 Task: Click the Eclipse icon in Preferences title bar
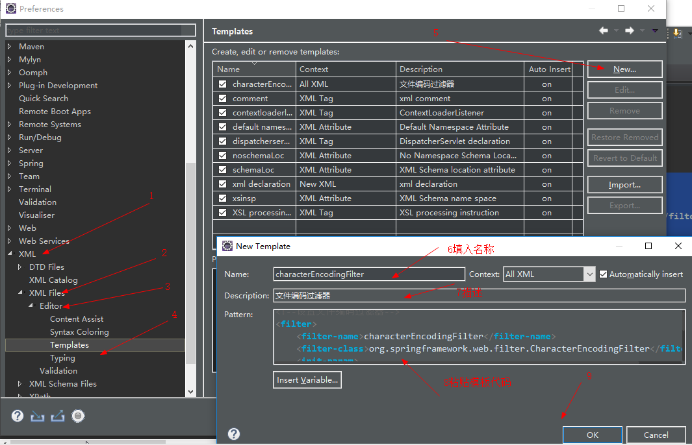tap(11, 8)
